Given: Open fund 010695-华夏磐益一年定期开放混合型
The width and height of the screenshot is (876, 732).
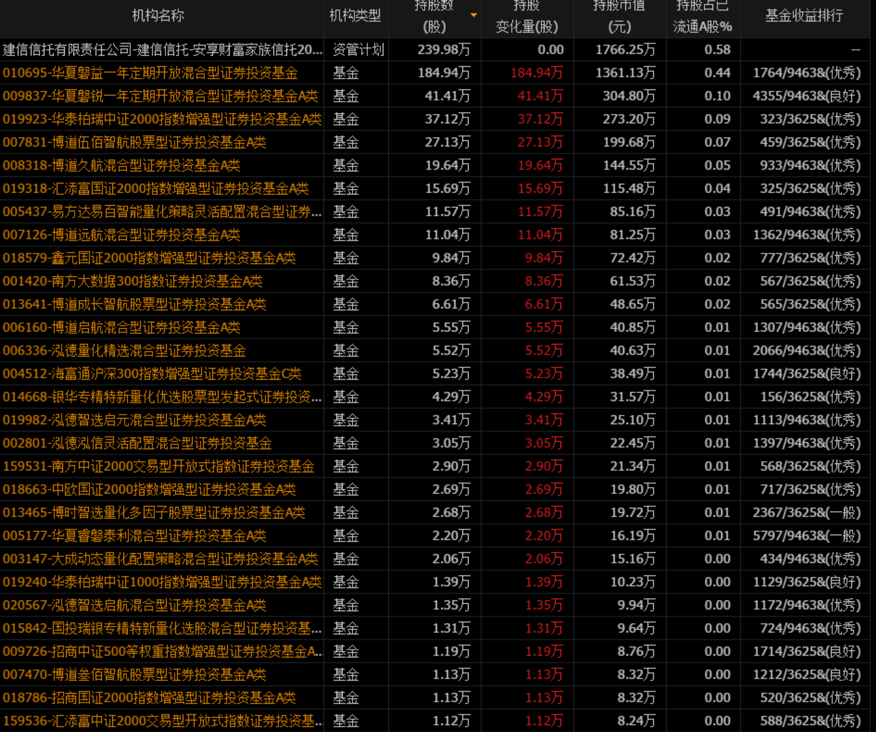Looking at the screenshot, I should (x=150, y=73).
